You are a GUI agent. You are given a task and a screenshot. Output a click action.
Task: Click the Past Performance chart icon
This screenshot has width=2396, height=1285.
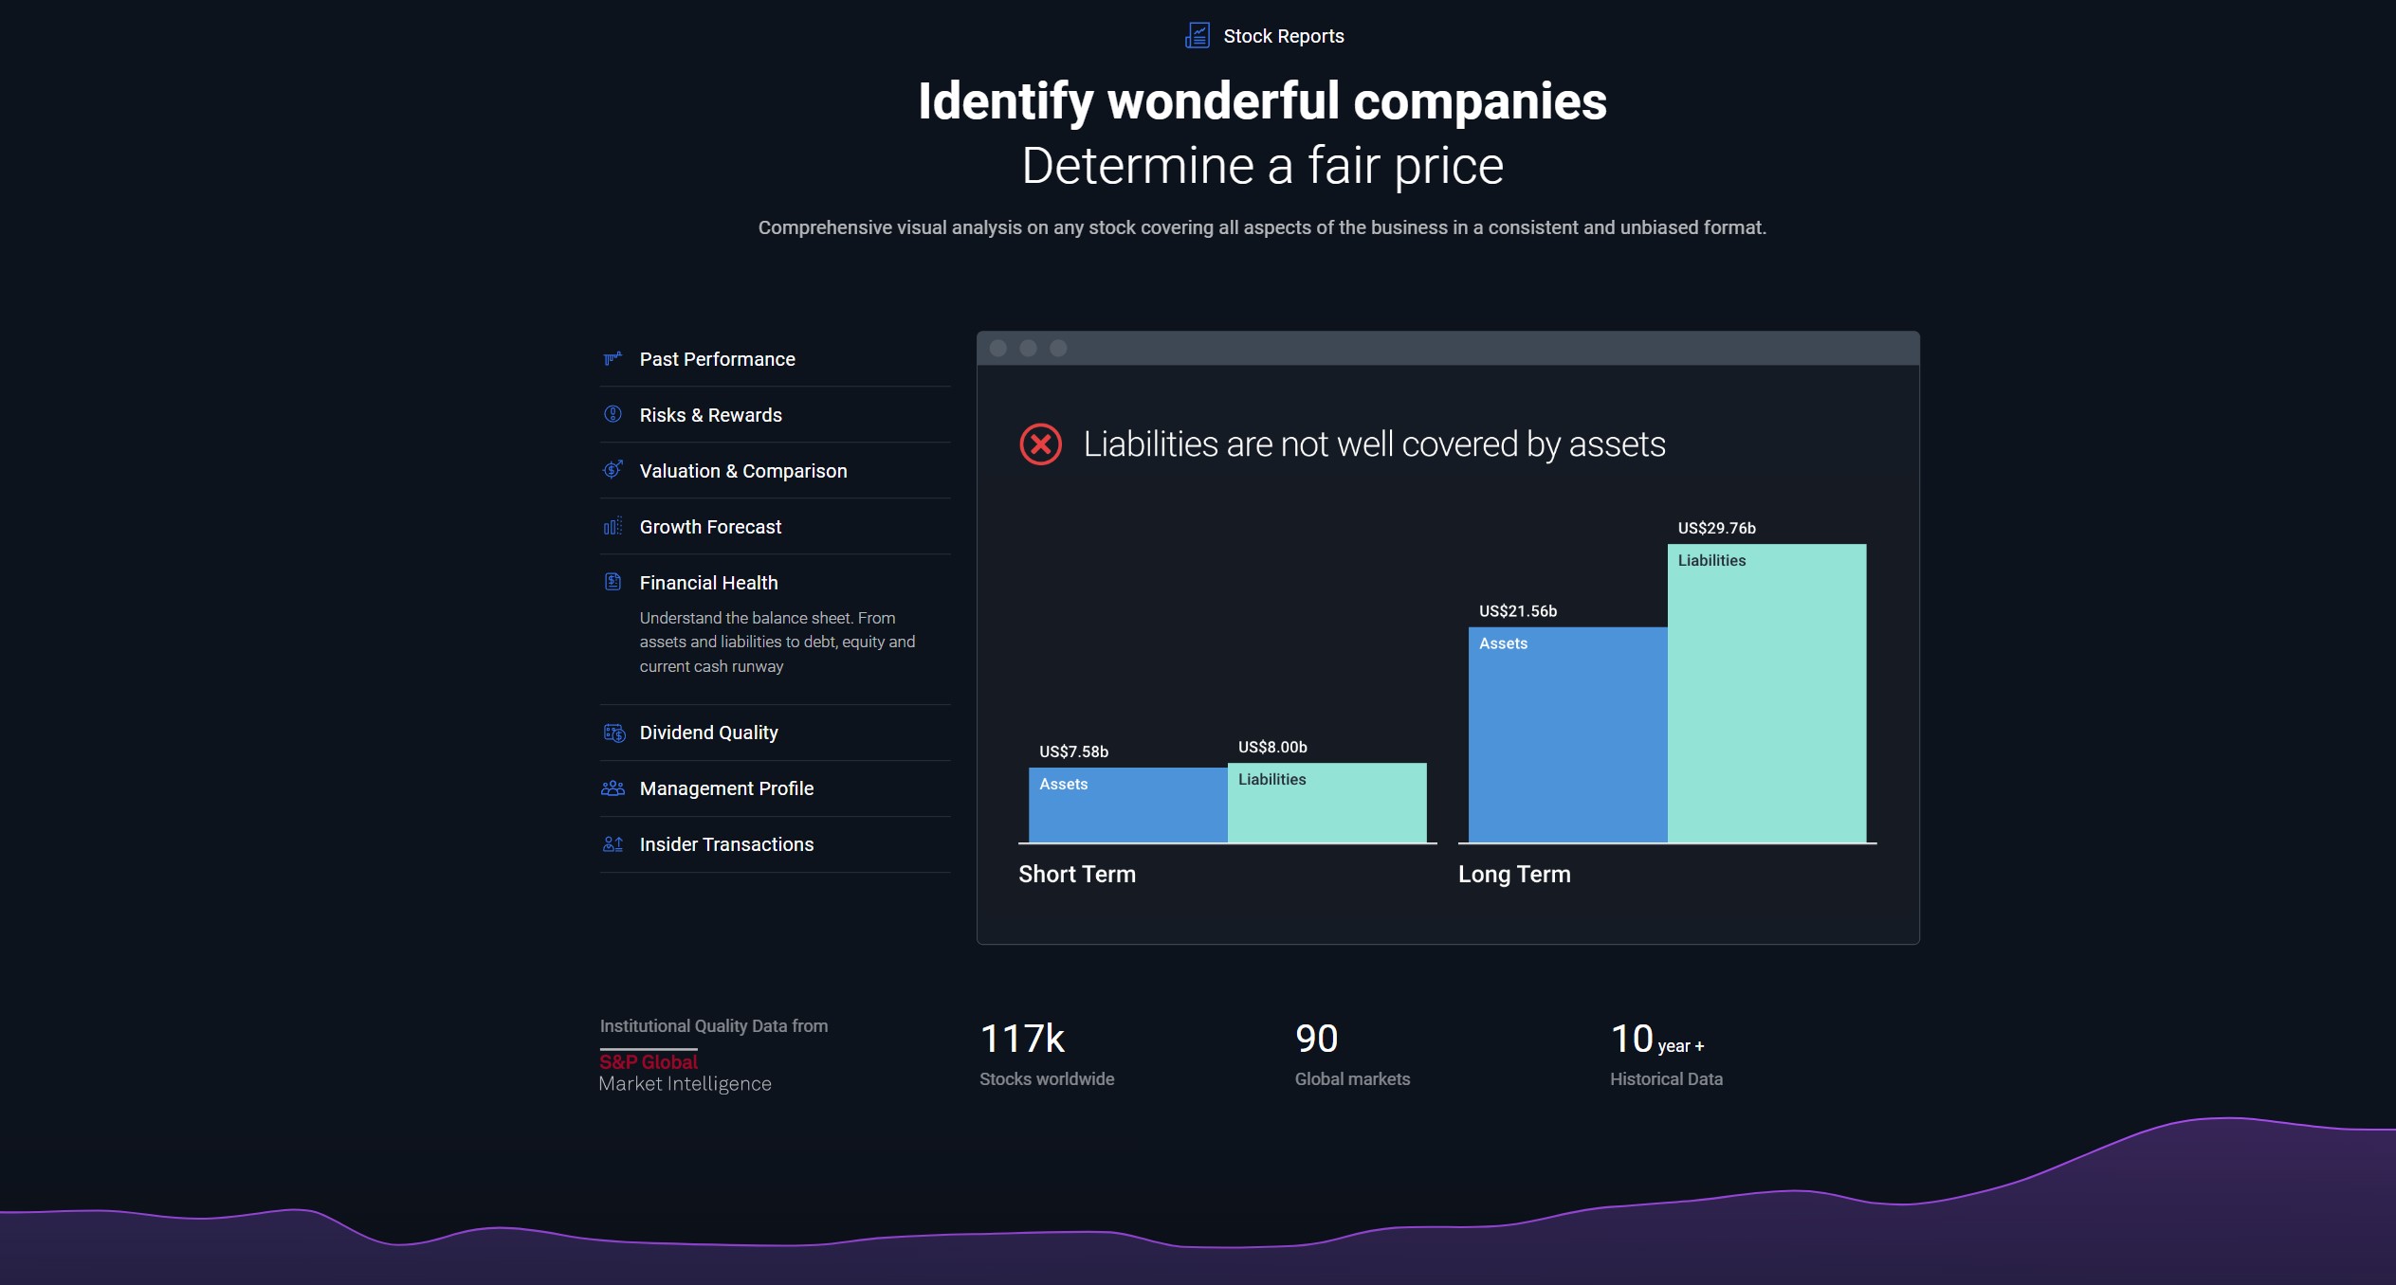click(x=613, y=359)
